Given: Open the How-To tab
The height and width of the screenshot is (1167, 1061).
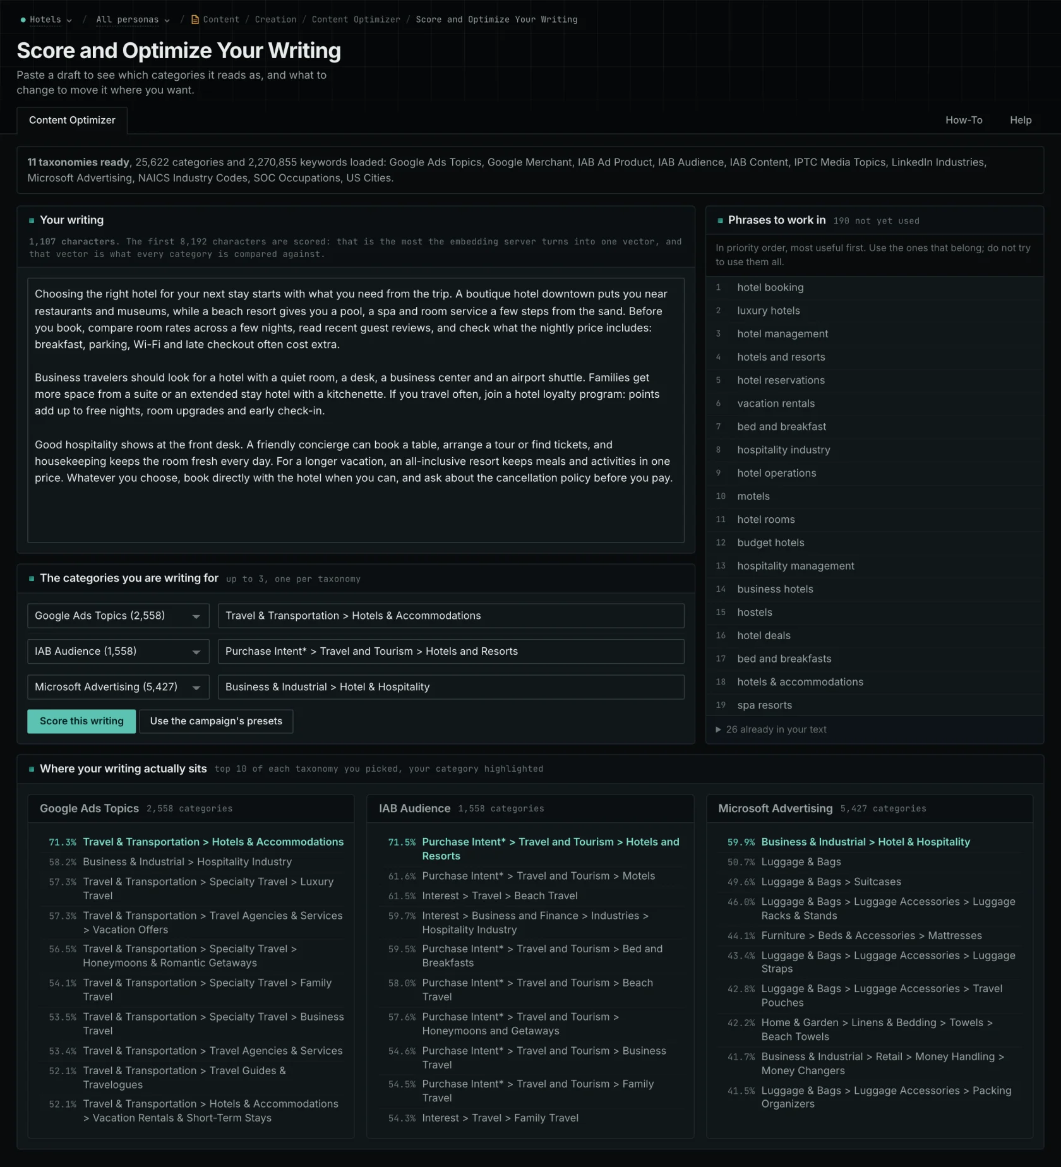Looking at the screenshot, I should [x=964, y=120].
